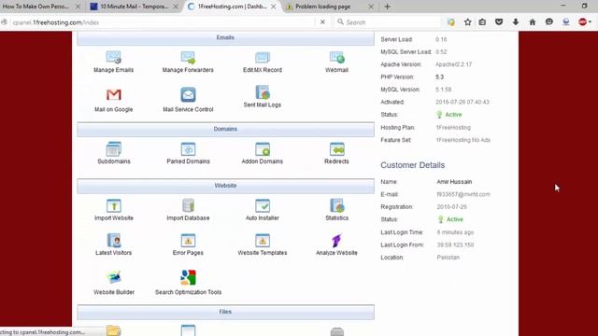The image size is (598, 336).
Task: Open the Redirects icon
Action: pyautogui.click(x=336, y=149)
